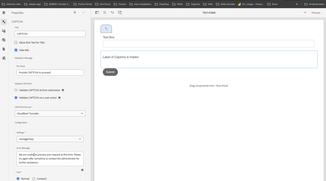
Task: Toggle the side panel icon
Action: tap(97, 13)
